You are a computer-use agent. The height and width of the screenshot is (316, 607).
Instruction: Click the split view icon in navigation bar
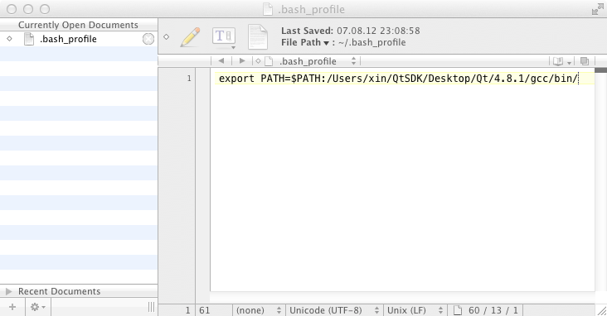[x=585, y=61]
